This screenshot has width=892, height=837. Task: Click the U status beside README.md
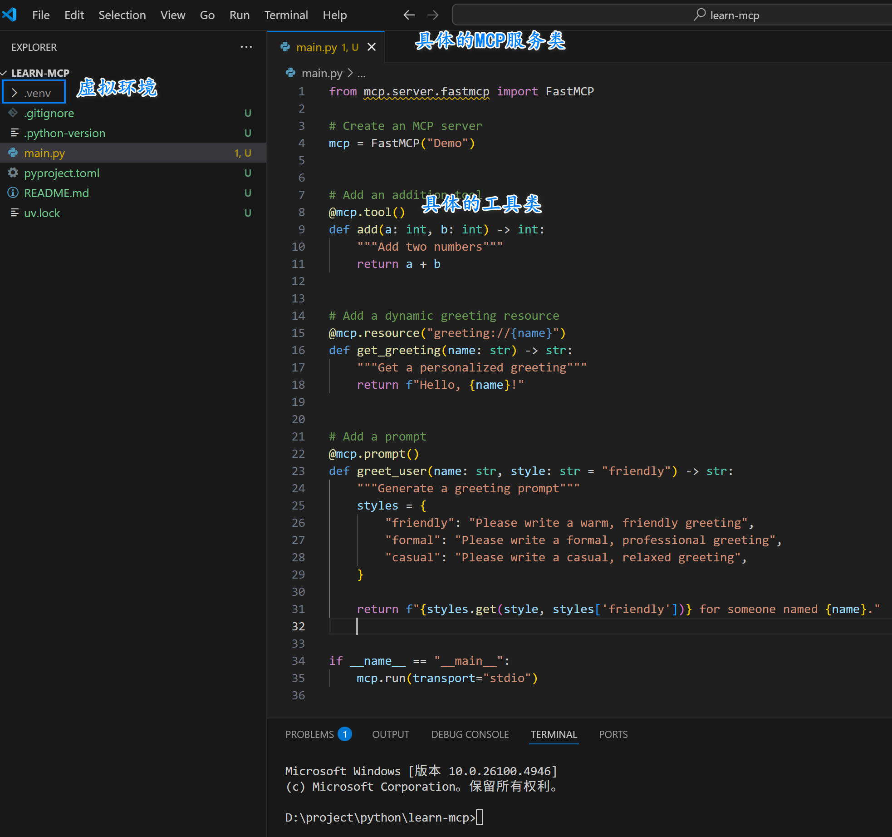[x=248, y=193]
